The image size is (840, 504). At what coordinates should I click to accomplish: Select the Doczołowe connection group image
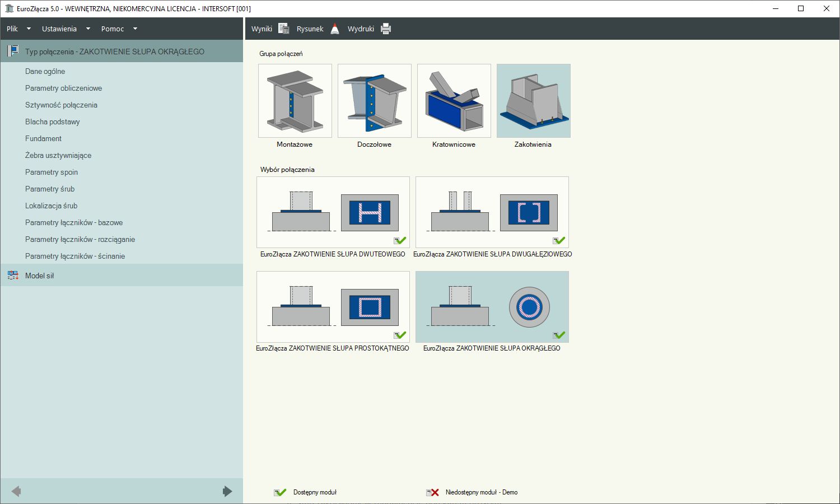coord(375,101)
